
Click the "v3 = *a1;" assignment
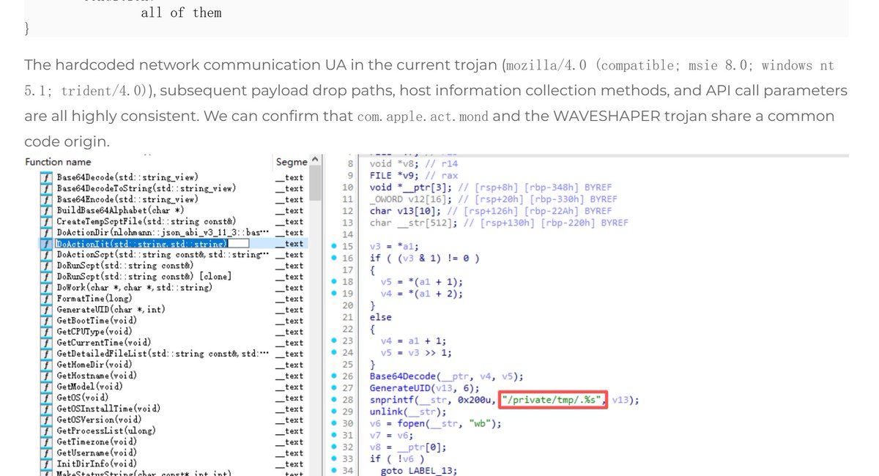point(395,246)
